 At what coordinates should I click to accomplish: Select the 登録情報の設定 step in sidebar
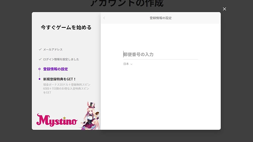coord(56,69)
